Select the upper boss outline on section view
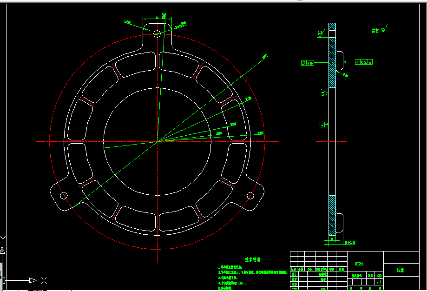This screenshot has height=291, width=427. [x=339, y=60]
